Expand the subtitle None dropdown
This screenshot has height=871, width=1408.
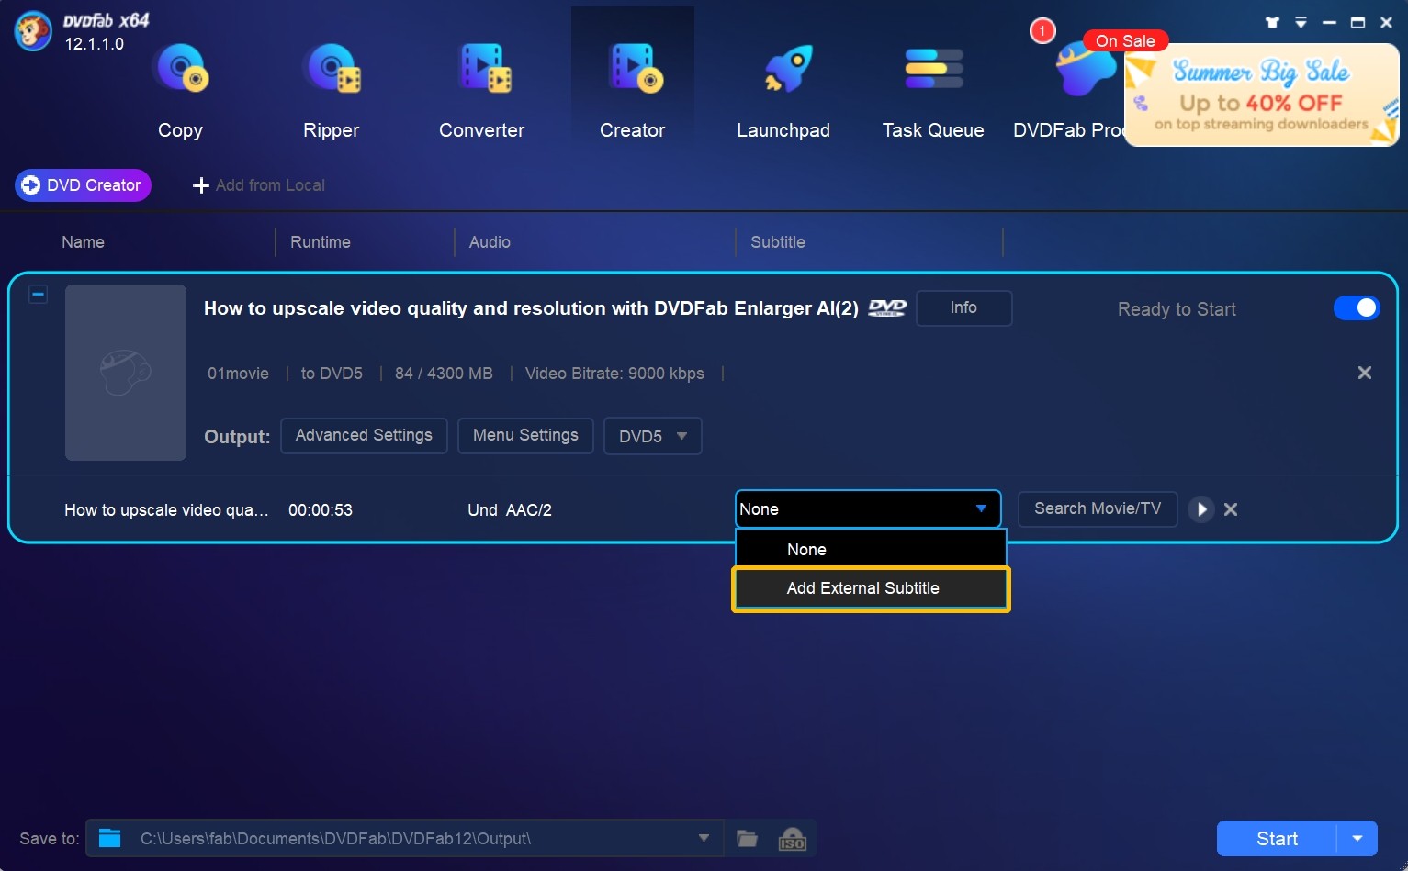(868, 509)
